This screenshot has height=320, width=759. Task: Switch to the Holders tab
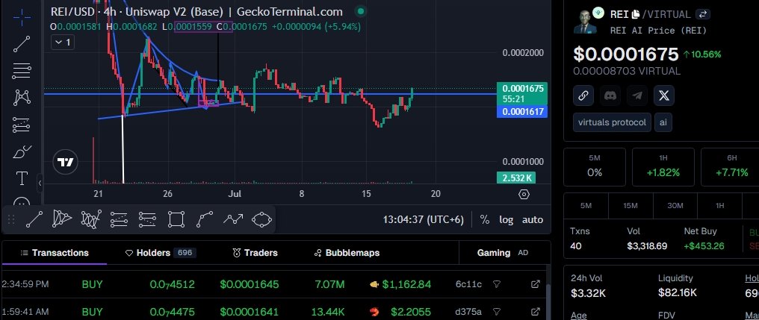(x=160, y=253)
